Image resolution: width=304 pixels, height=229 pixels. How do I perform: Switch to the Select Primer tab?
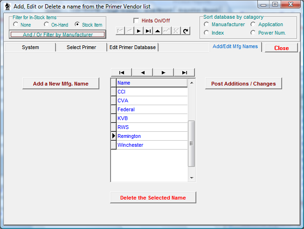point(82,47)
